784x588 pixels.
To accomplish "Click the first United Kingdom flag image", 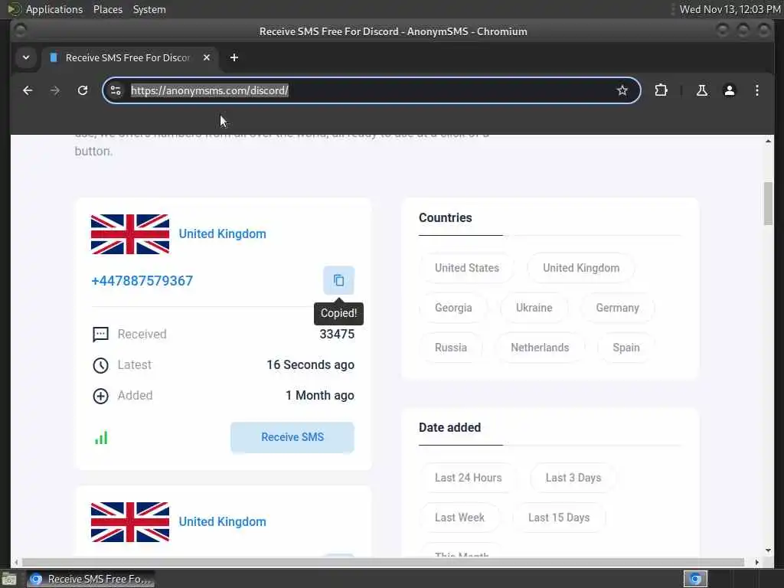I will (130, 234).
